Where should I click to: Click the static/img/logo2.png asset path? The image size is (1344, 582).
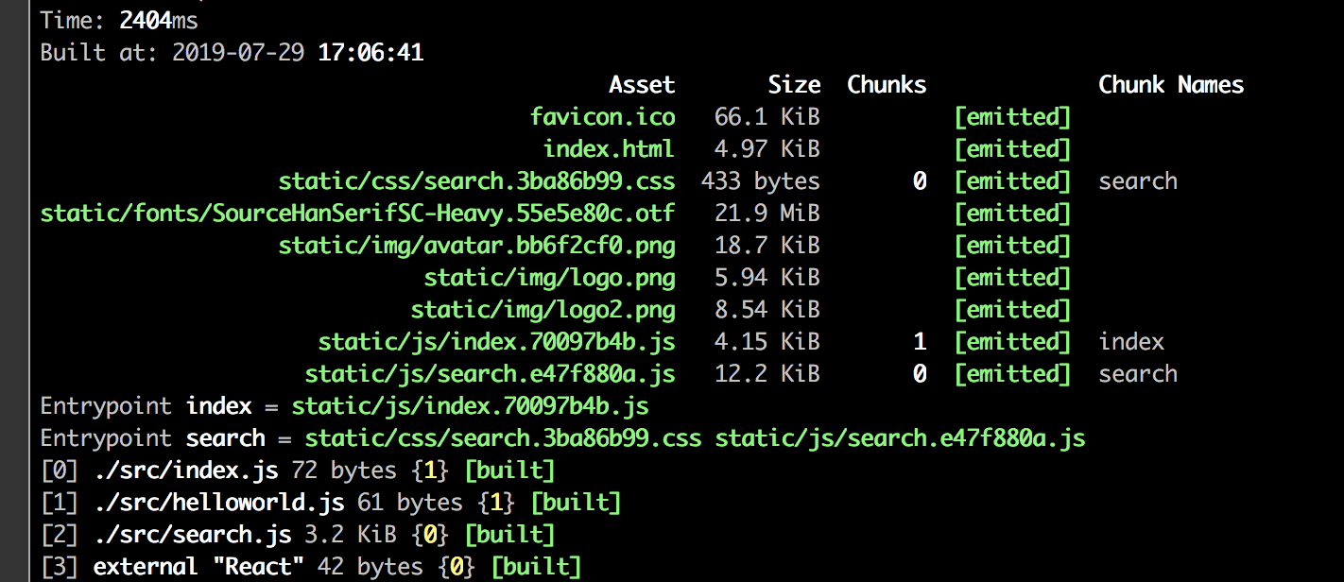pos(543,310)
